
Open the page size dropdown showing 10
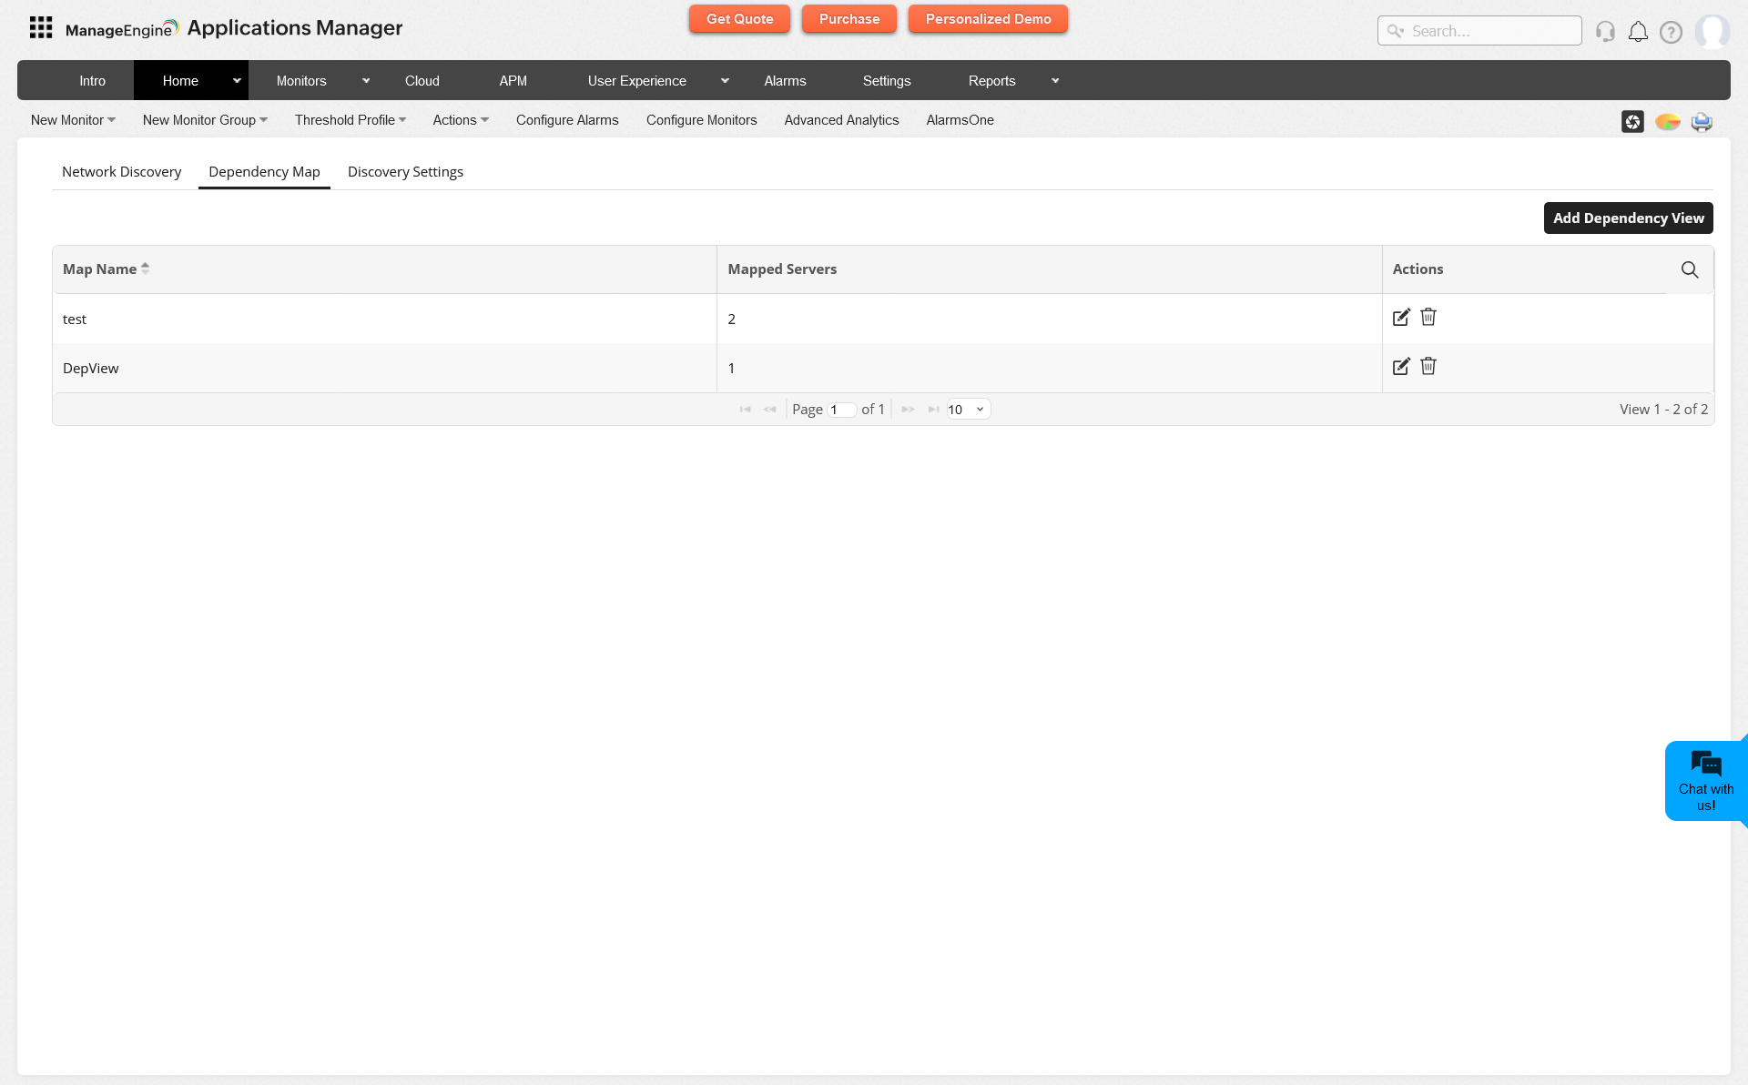click(x=967, y=409)
